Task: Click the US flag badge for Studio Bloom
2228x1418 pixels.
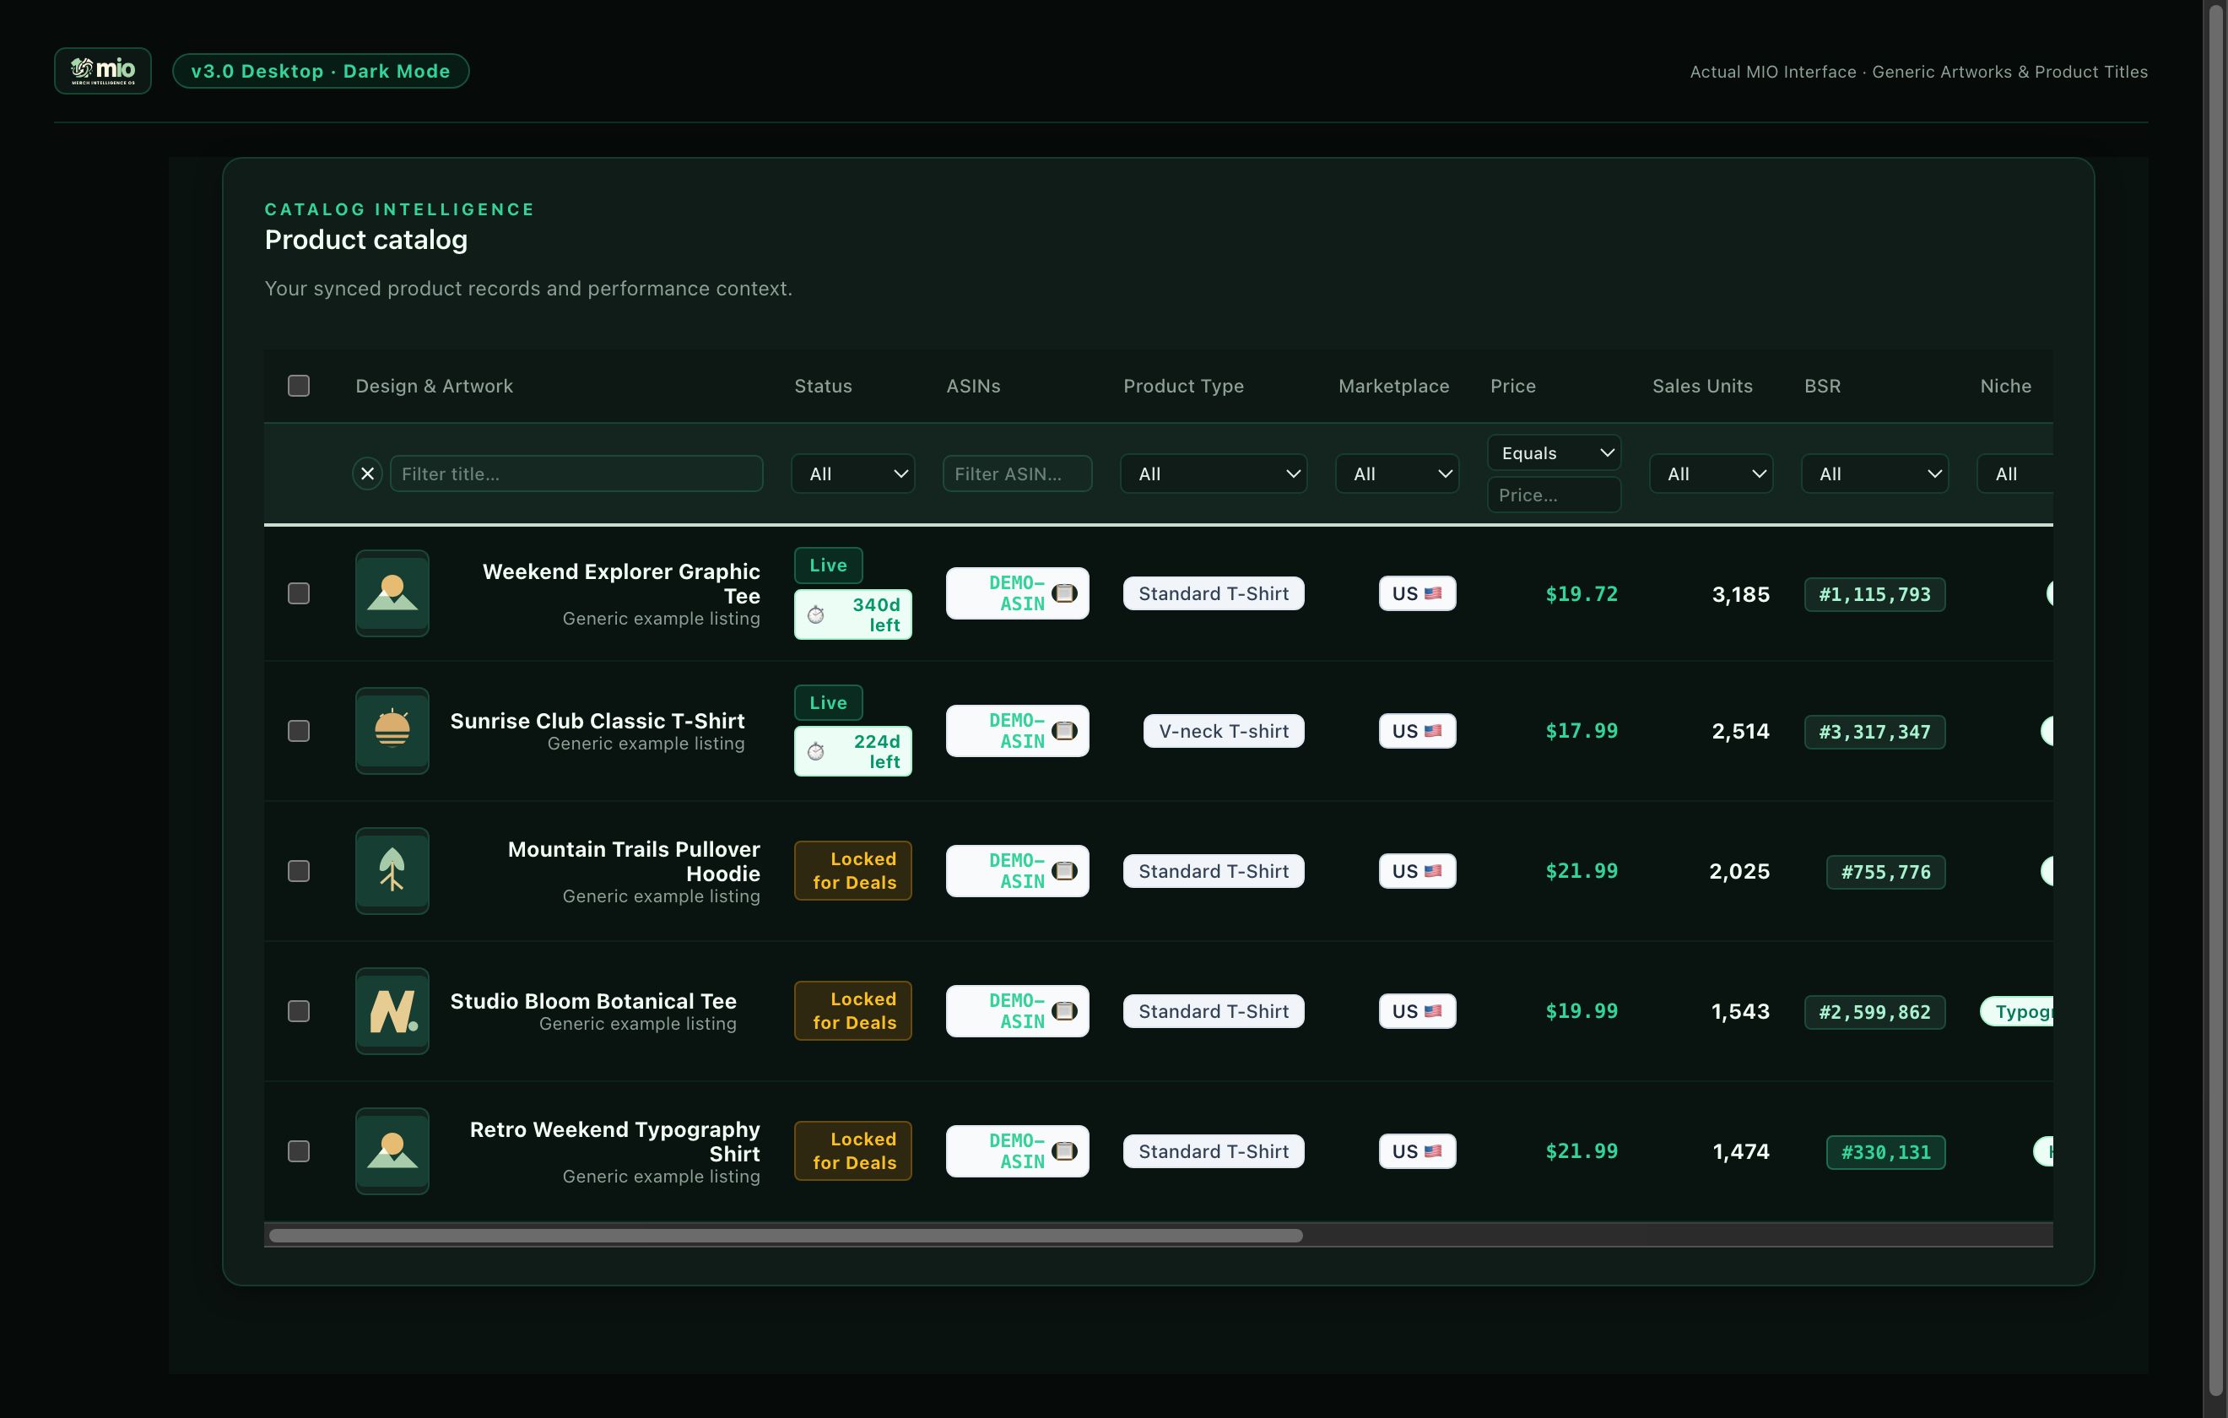Action: (x=1418, y=1010)
